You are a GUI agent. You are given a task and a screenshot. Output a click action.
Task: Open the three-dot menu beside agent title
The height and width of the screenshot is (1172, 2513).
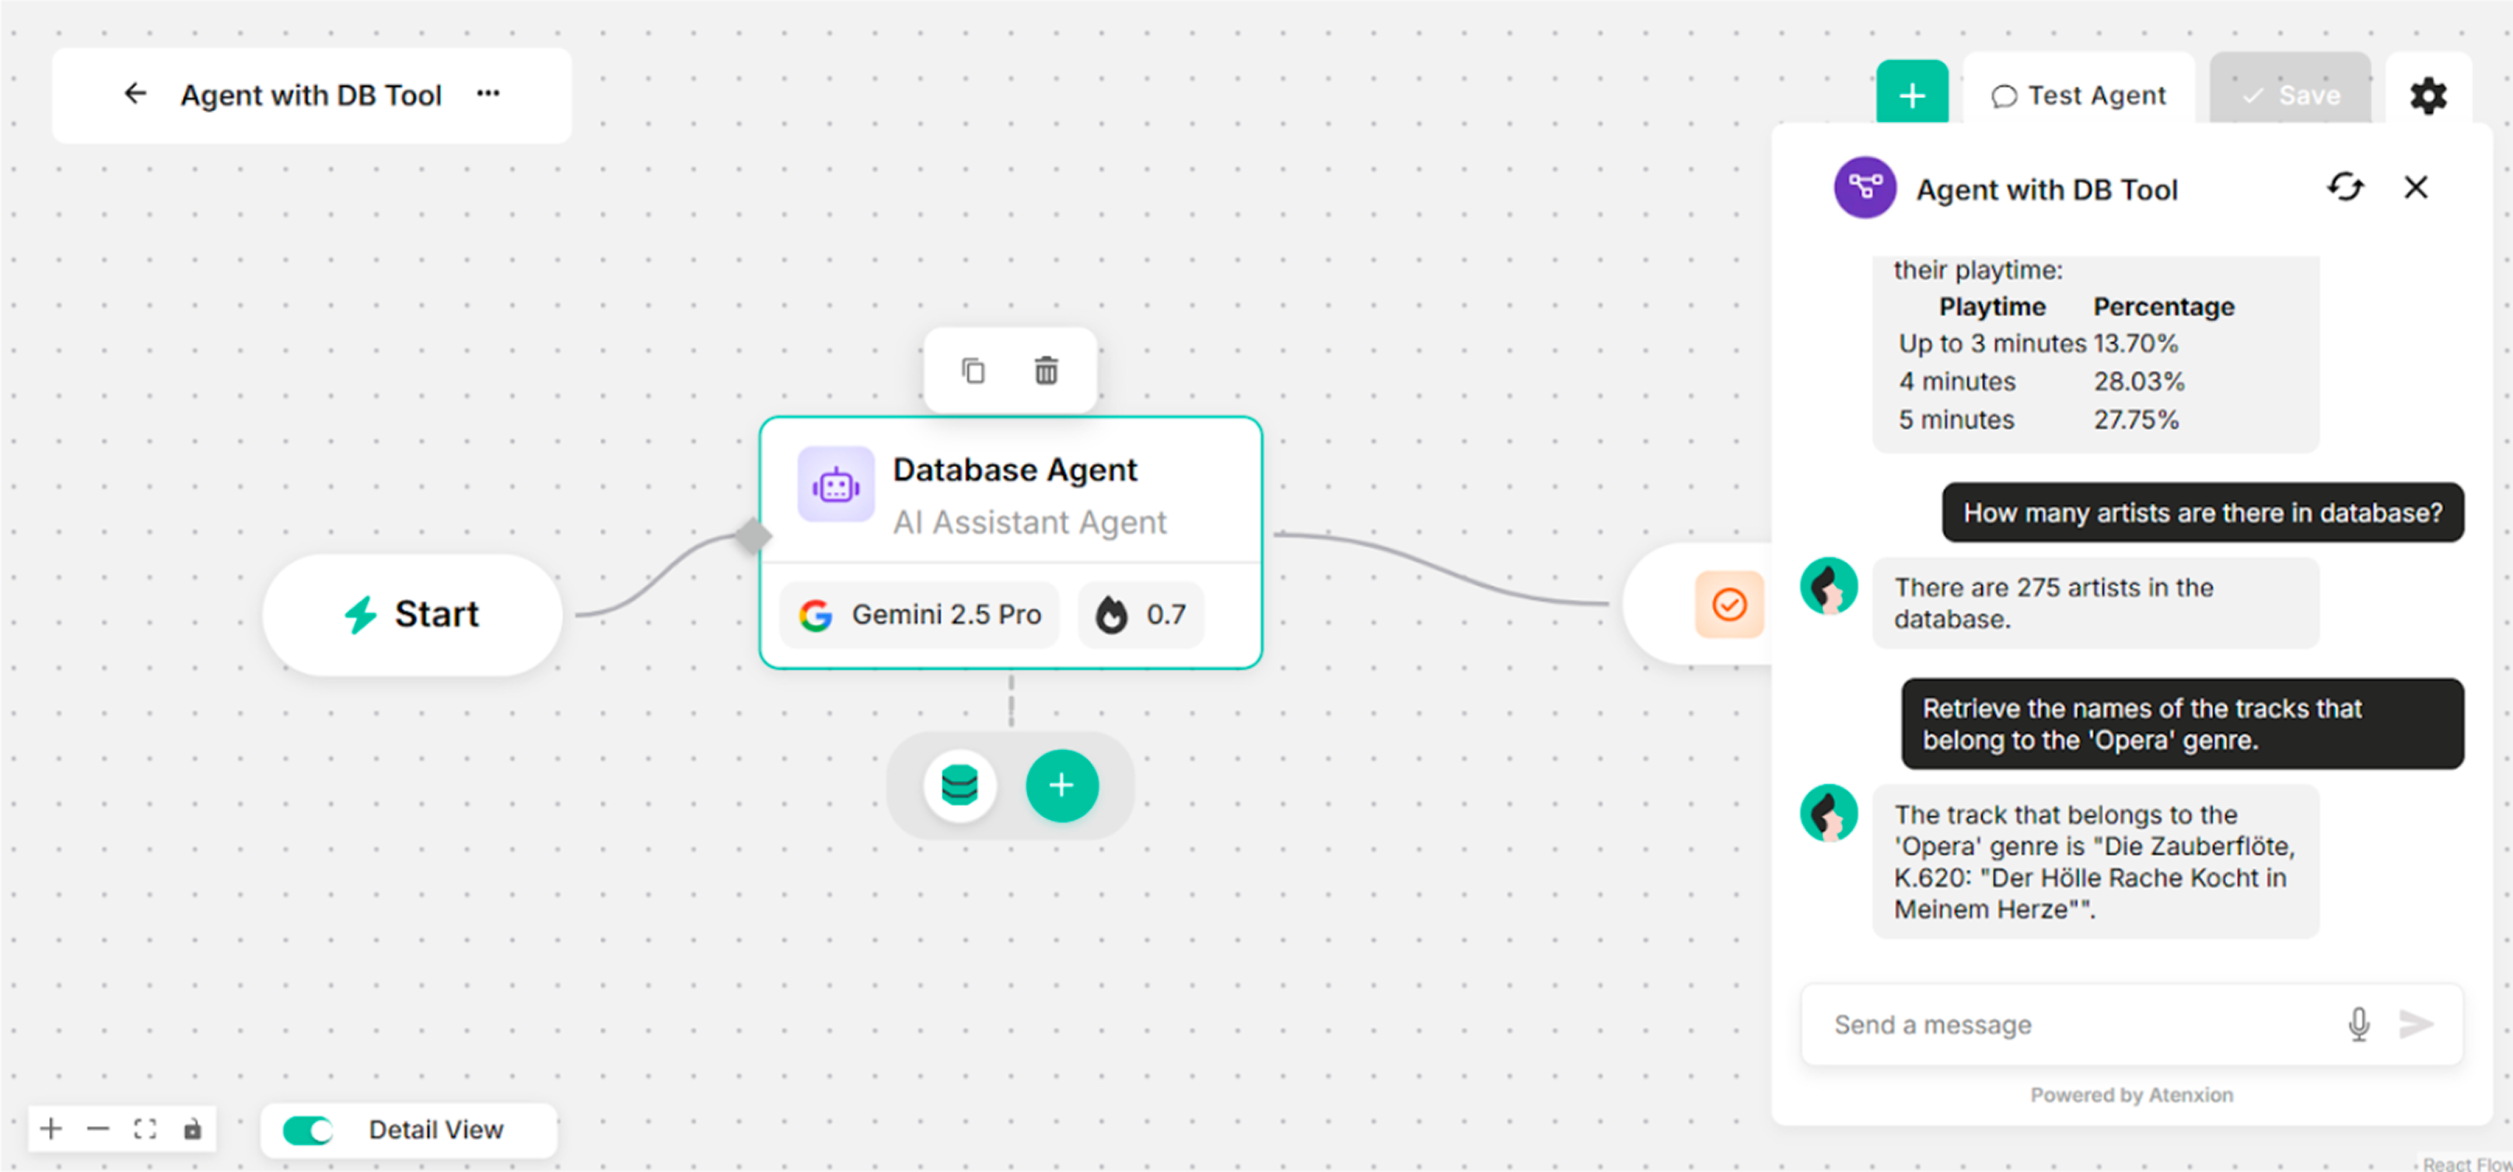pyautogui.click(x=488, y=93)
